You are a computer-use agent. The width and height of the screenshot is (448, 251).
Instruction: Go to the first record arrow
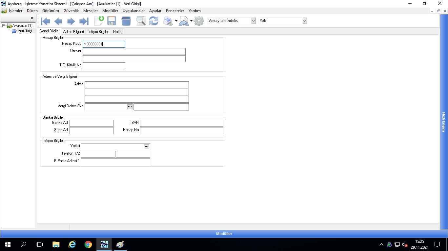tap(46, 21)
